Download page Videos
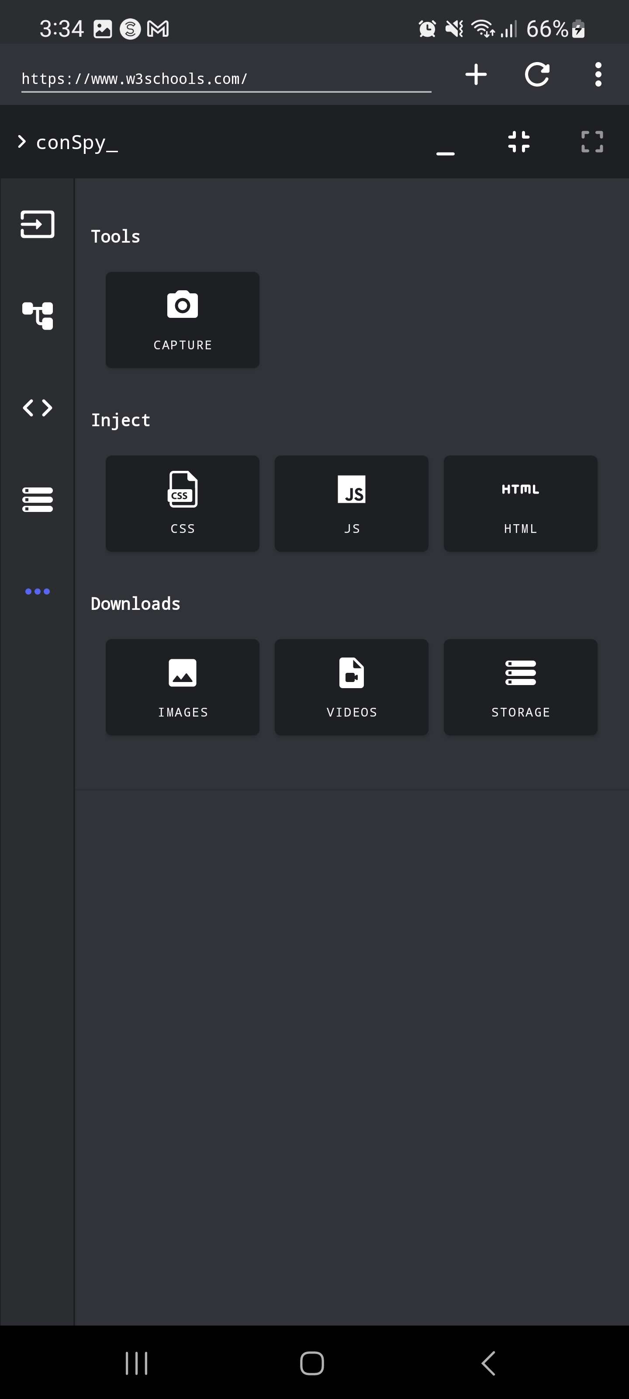 (351, 687)
